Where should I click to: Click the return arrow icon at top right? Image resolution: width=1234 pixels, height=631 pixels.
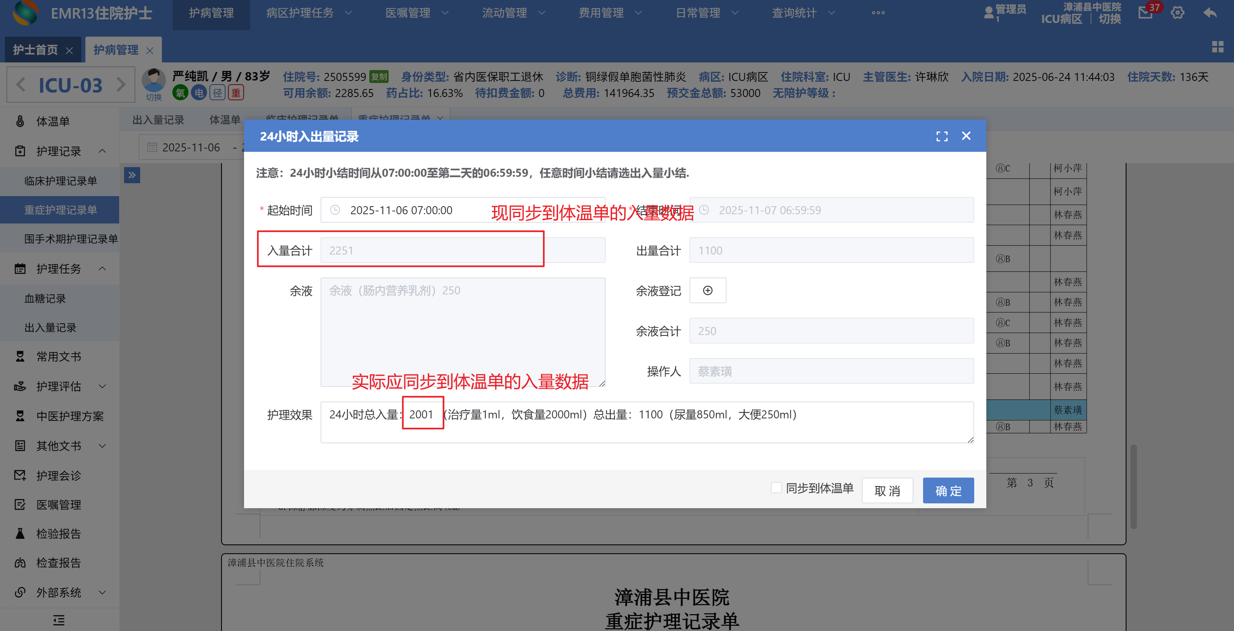[1209, 13]
